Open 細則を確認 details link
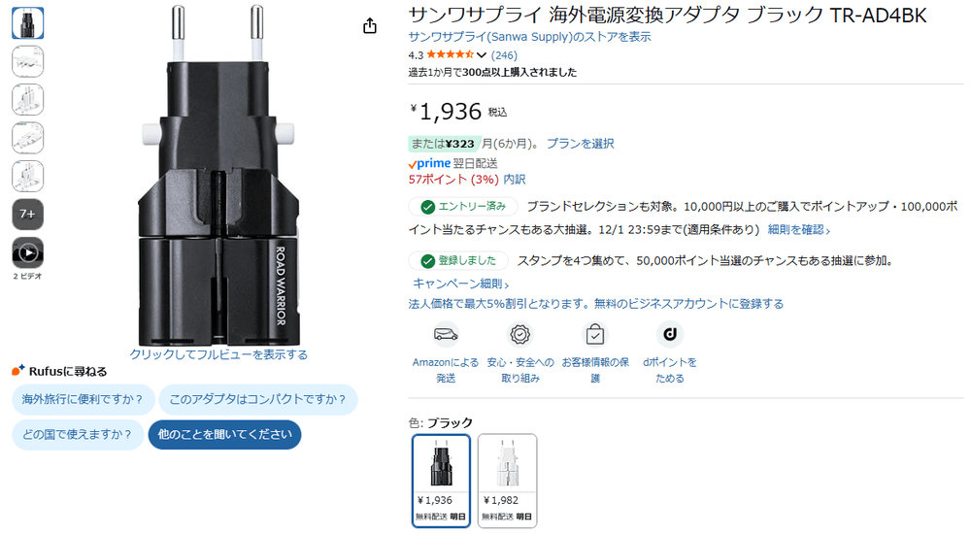The height and width of the screenshot is (534, 971). [799, 230]
